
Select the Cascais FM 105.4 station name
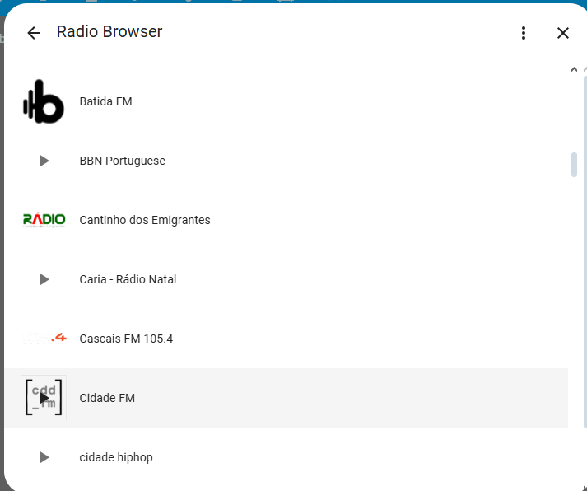click(x=126, y=339)
